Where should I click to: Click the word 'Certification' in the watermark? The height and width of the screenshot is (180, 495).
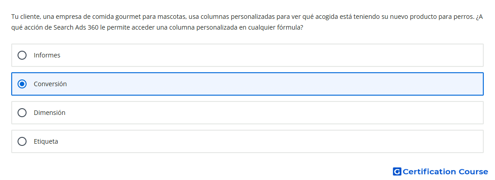(429, 171)
